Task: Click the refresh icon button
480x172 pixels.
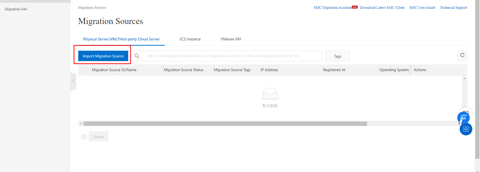Action: (462, 55)
